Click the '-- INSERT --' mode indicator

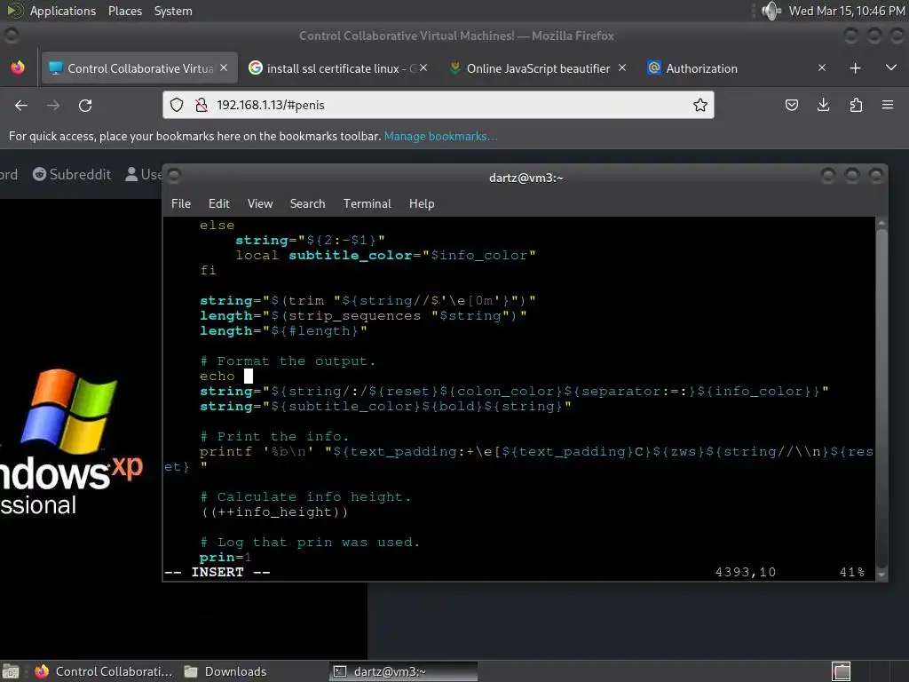coord(217,573)
